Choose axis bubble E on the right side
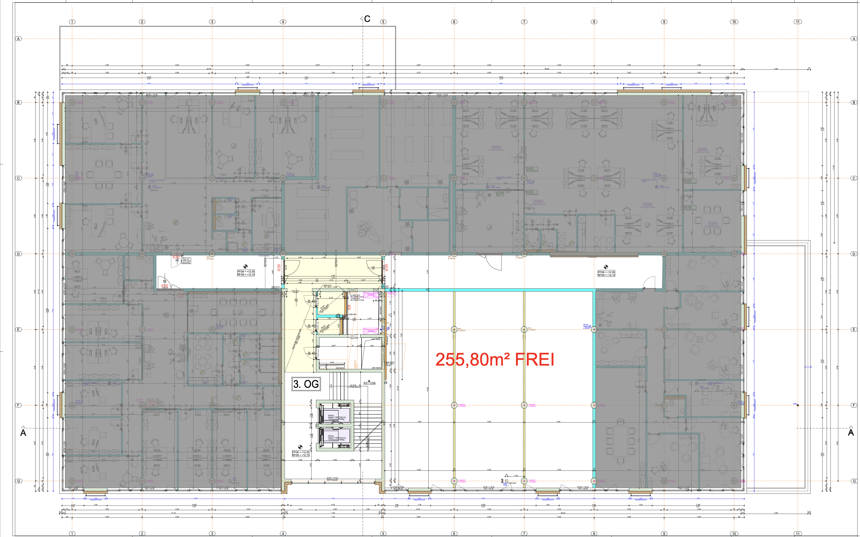 [x=854, y=330]
